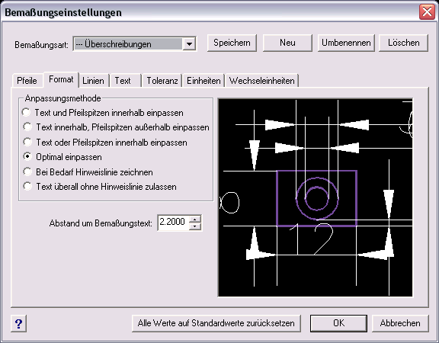Click the Umbenennen button

point(346,43)
